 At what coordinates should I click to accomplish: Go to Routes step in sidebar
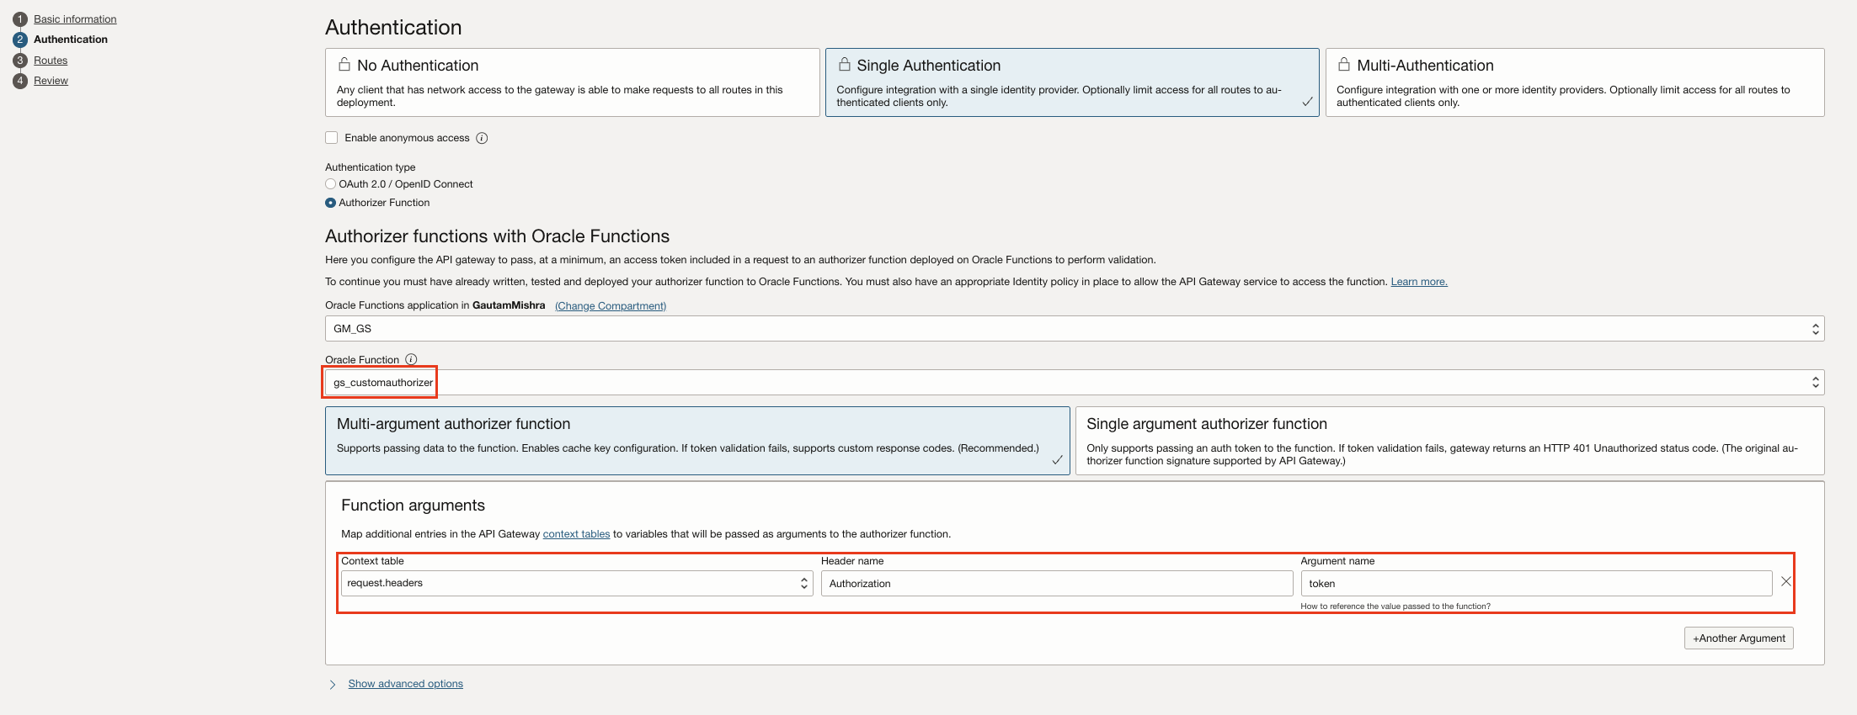pyautogui.click(x=51, y=61)
